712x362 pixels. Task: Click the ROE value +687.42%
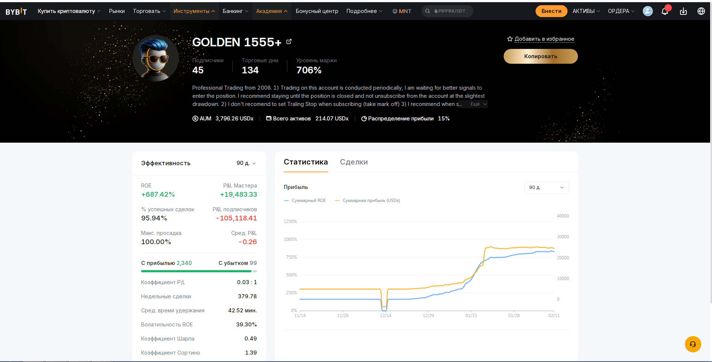[158, 195]
